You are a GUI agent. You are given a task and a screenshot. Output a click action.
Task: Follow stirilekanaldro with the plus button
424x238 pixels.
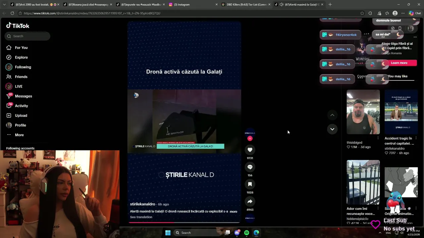coord(250,139)
